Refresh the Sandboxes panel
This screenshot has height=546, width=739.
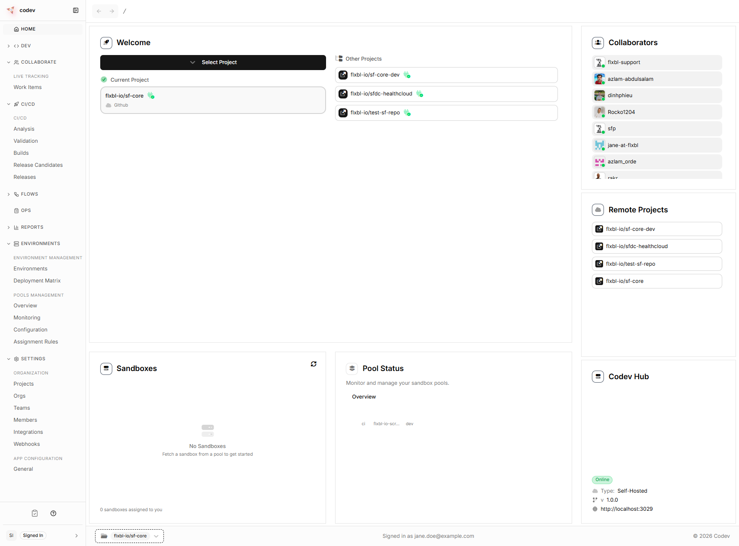pyautogui.click(x=314, y=364)
